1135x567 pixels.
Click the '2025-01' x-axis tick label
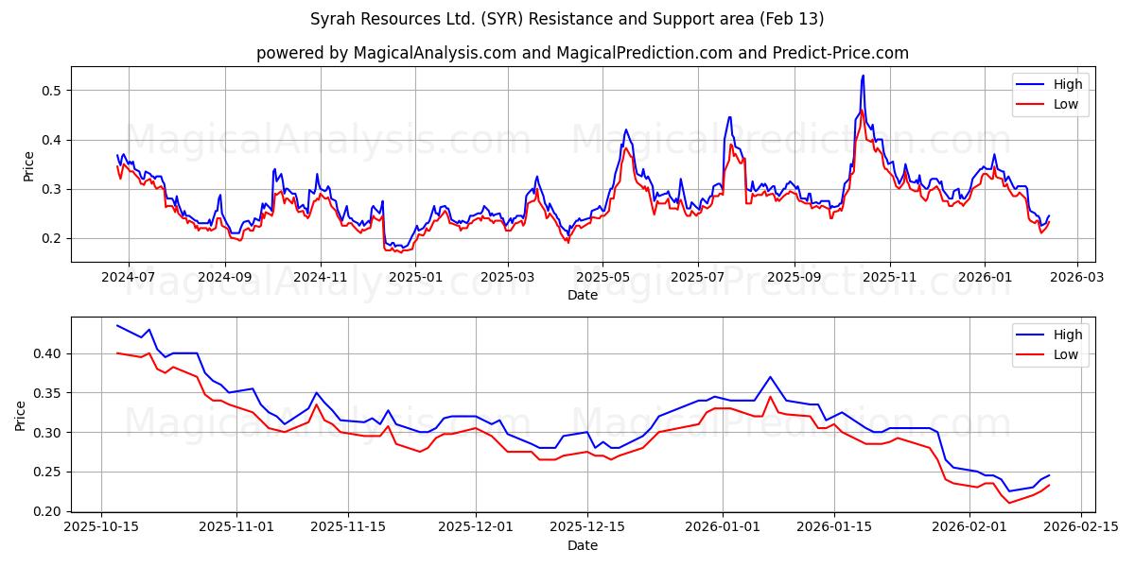coord(415,278)
